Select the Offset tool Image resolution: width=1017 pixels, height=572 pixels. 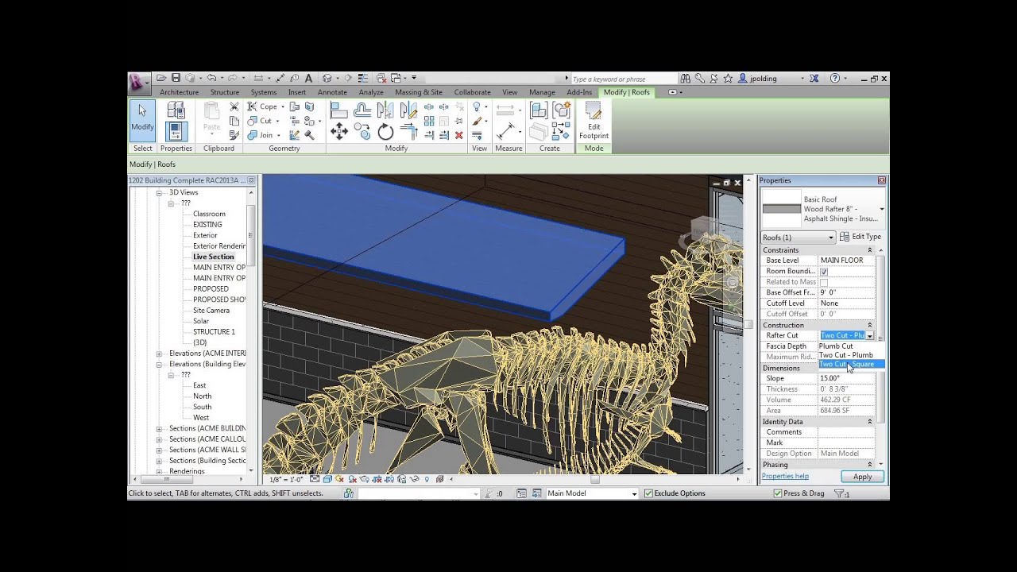(362, 110)
